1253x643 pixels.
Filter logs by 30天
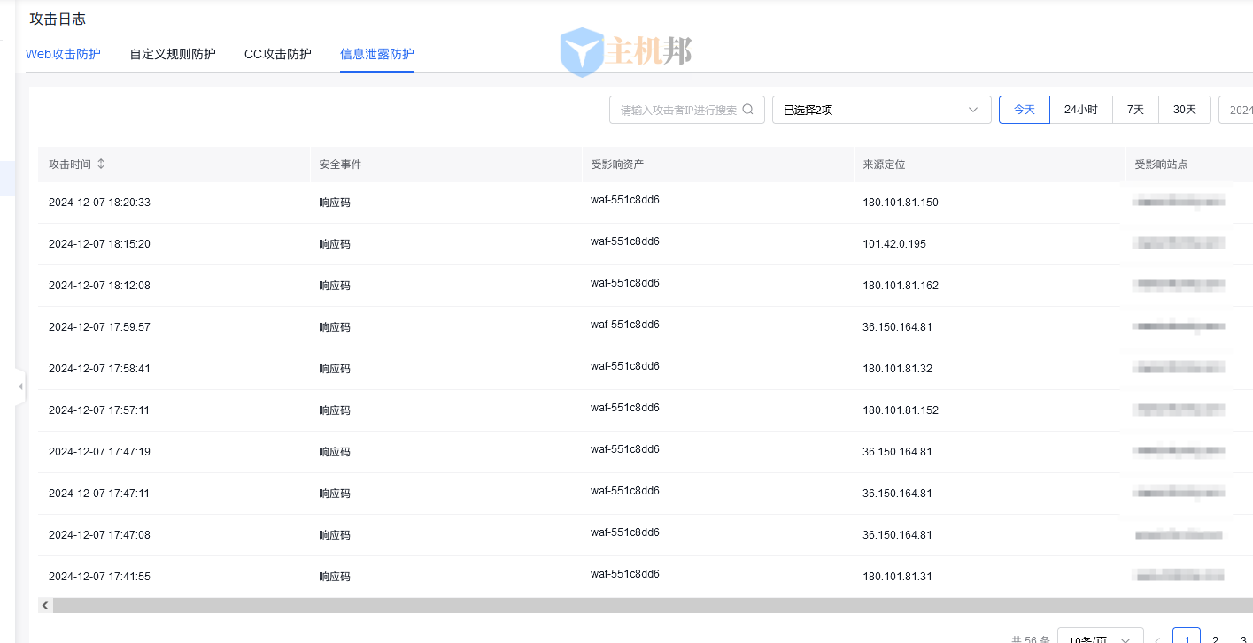pos(1185,110)
